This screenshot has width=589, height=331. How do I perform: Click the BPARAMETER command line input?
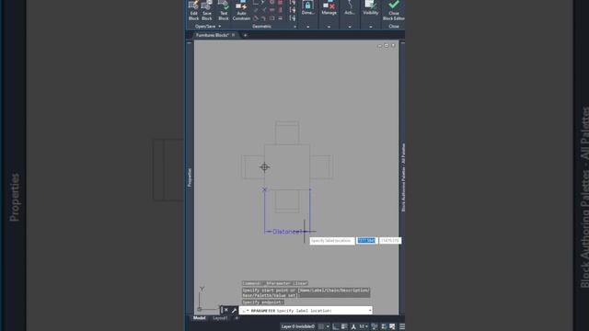(306, 311)
